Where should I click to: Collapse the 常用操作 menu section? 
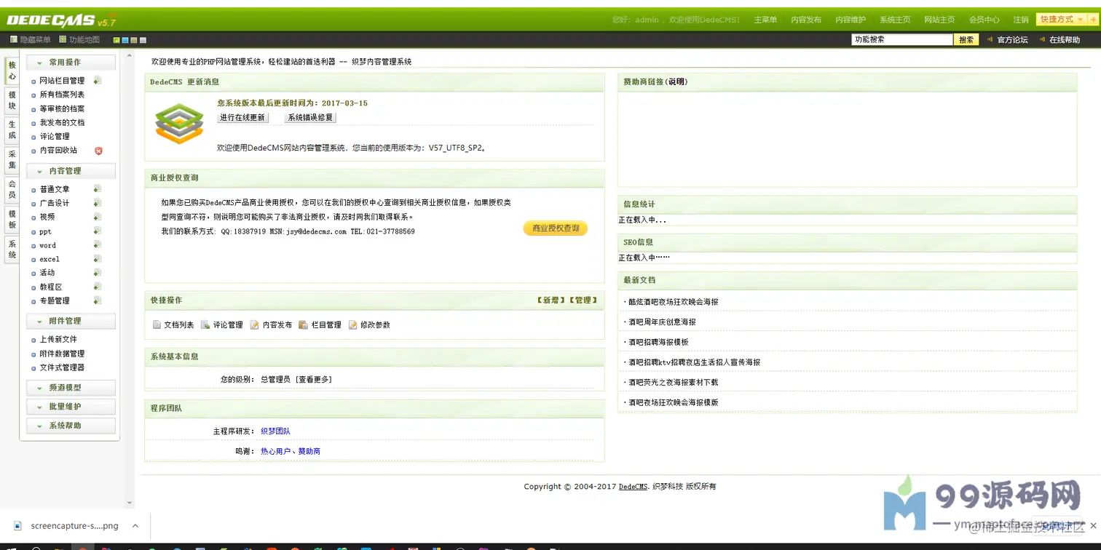(x=71, y=63)
